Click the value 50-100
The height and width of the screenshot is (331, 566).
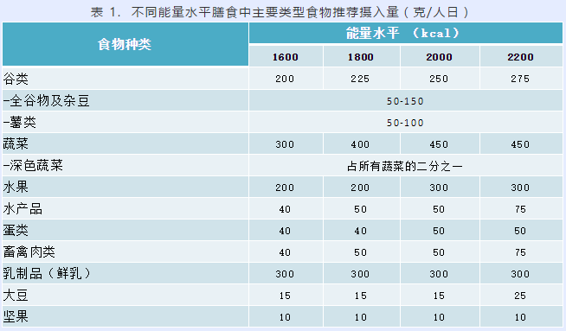405,123
